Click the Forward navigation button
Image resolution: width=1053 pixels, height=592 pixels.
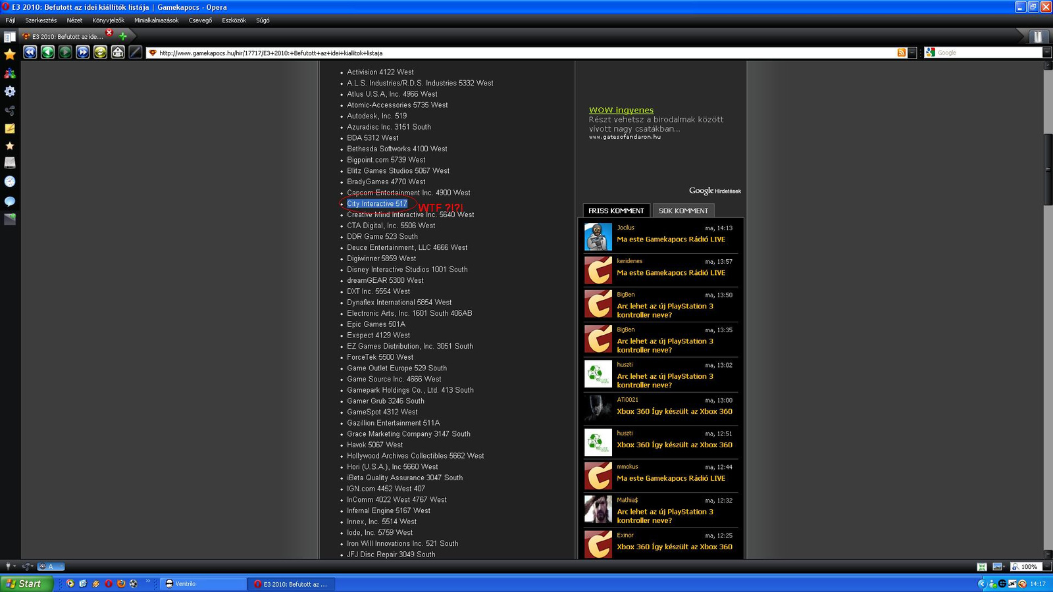point(65,52)
